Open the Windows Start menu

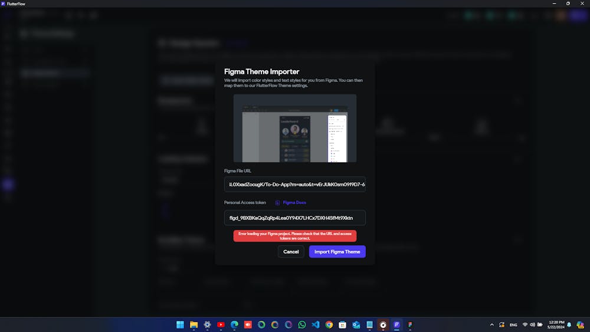180,324
